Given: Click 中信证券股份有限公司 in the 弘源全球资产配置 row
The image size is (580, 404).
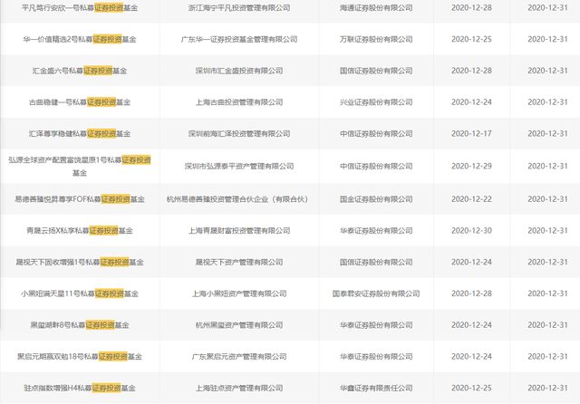Looking at the screenshot, I should (x=376, y=166).
